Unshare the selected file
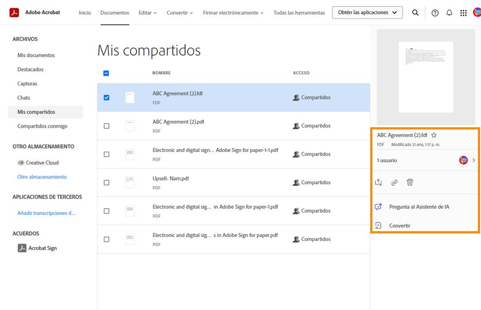The height and width of the screenshot is (310, 481). point(378,182)
